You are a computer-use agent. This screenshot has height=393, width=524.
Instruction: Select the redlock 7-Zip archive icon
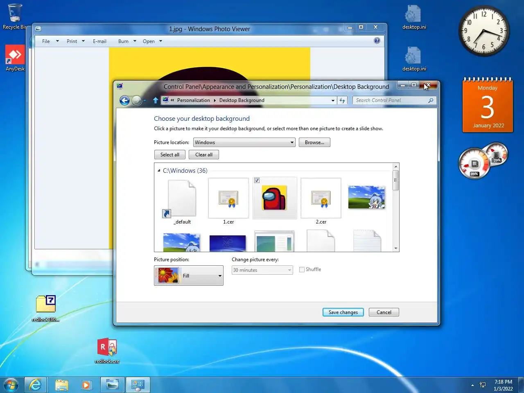tap(46, 308)
